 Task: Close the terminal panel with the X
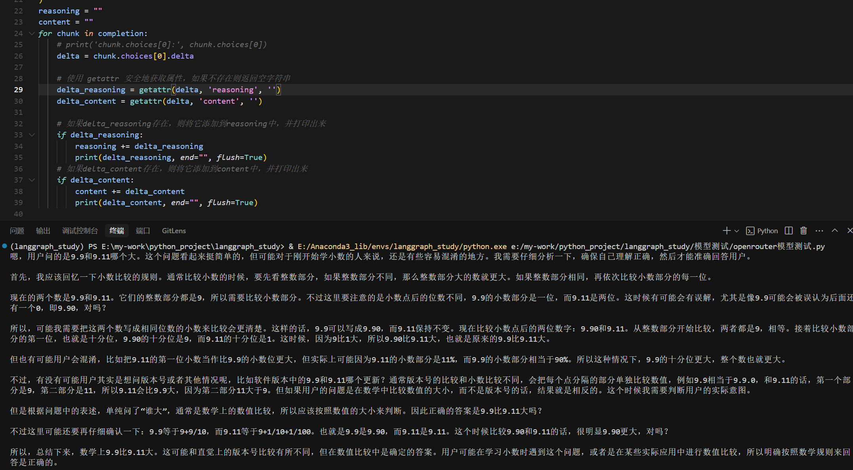pos(849,230)
